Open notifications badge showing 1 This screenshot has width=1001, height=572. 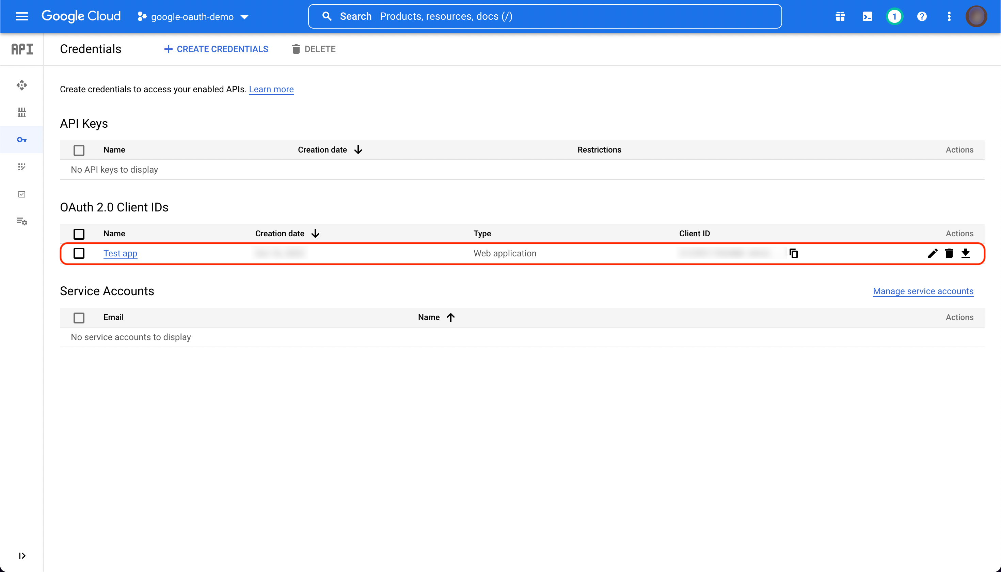pos(894,16)
